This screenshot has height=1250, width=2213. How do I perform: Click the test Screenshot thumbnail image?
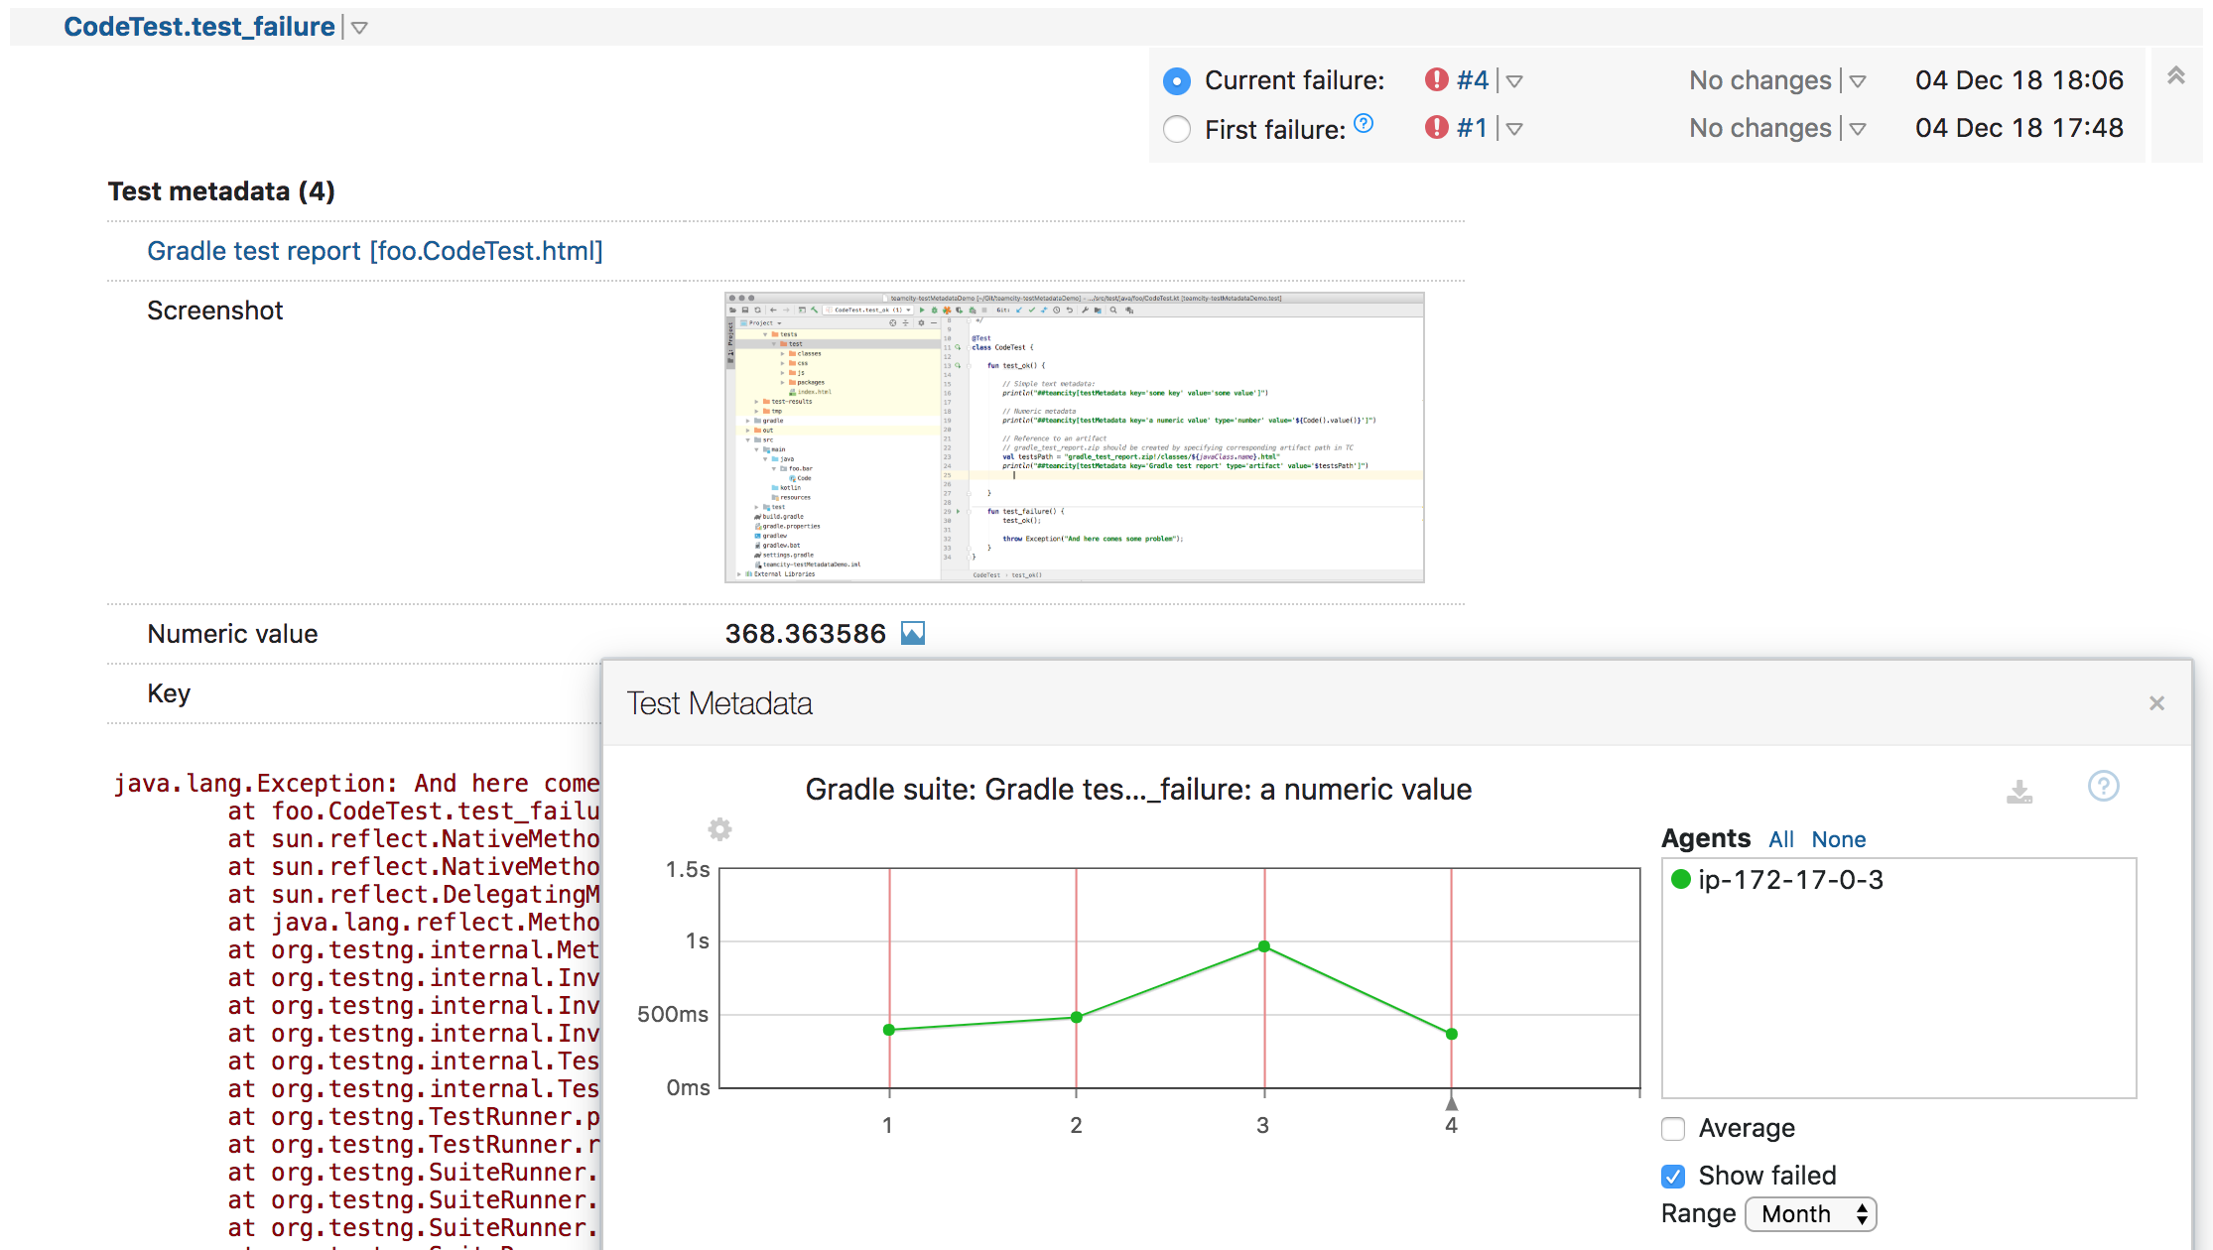coord(1075,437)
